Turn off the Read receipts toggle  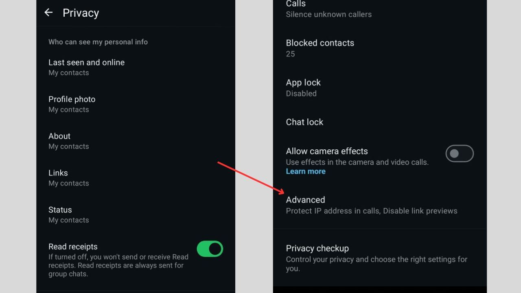[x=210, y=249]
